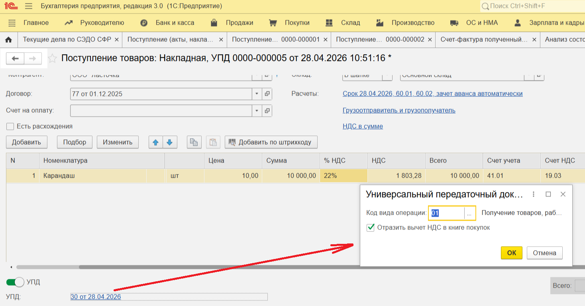Open the three-dot menu in the УПД dialog

pos(534,194)
